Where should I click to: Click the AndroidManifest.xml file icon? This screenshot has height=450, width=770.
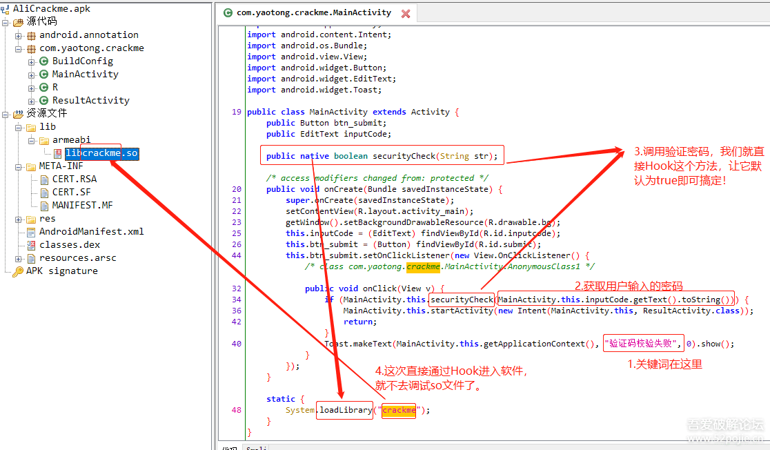click(32, 232)
